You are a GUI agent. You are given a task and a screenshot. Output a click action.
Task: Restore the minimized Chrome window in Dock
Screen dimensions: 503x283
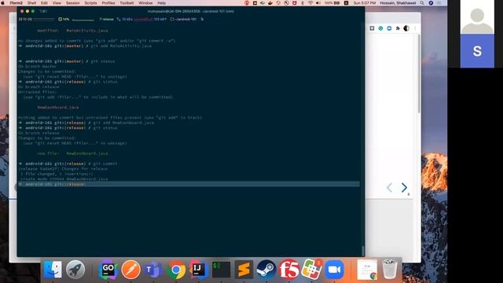367,270
